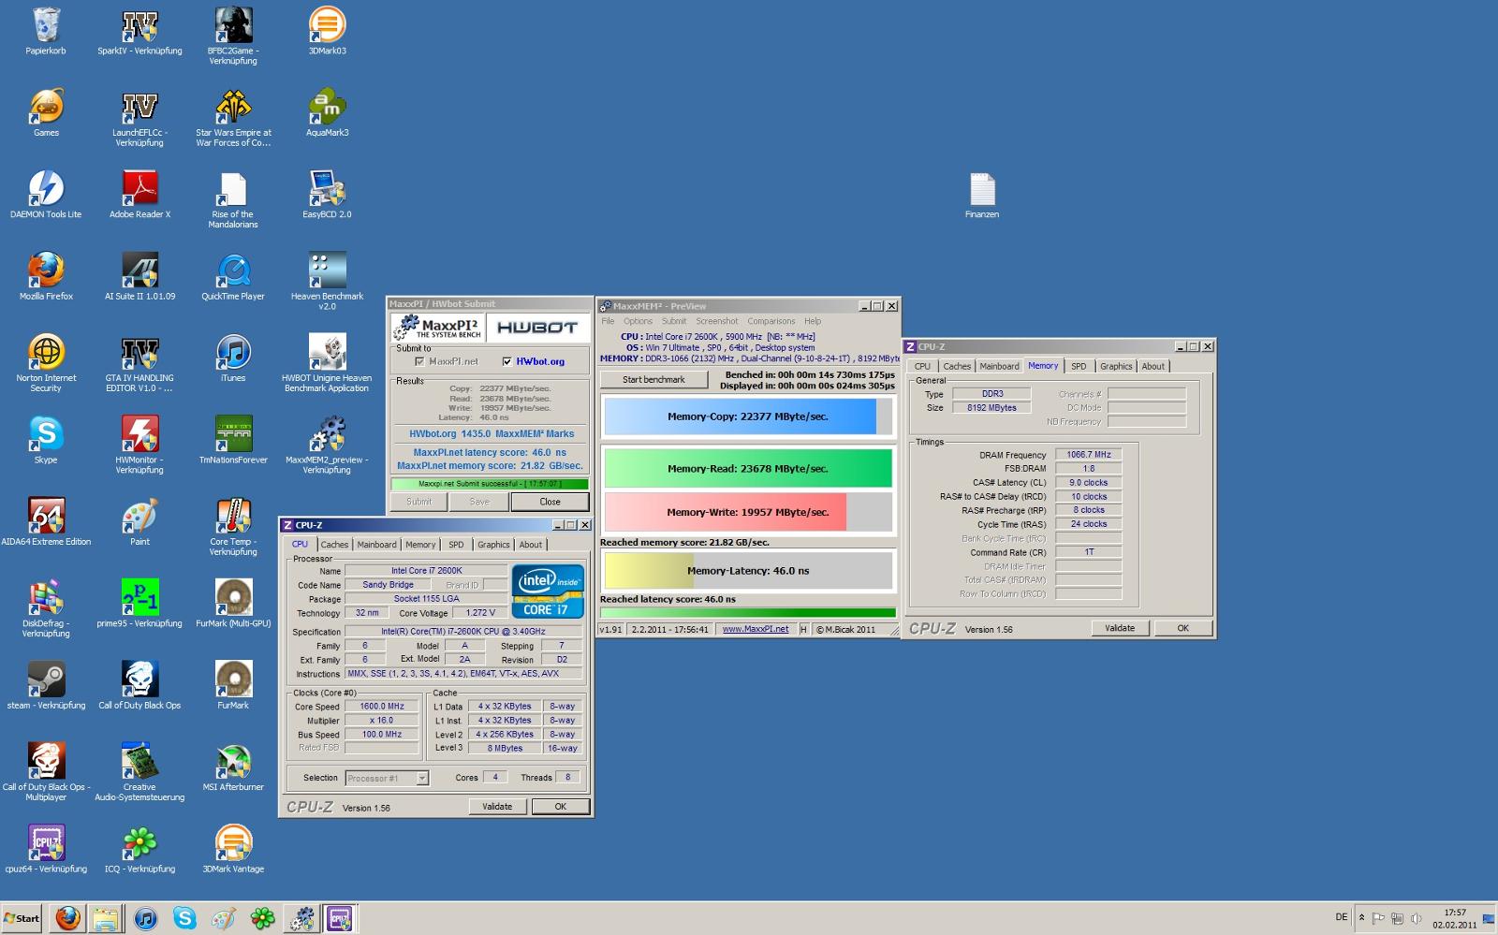Toggle the MaxxPI.net submit checkbox
Viewport: 1498px width, 935px height.
419,361
